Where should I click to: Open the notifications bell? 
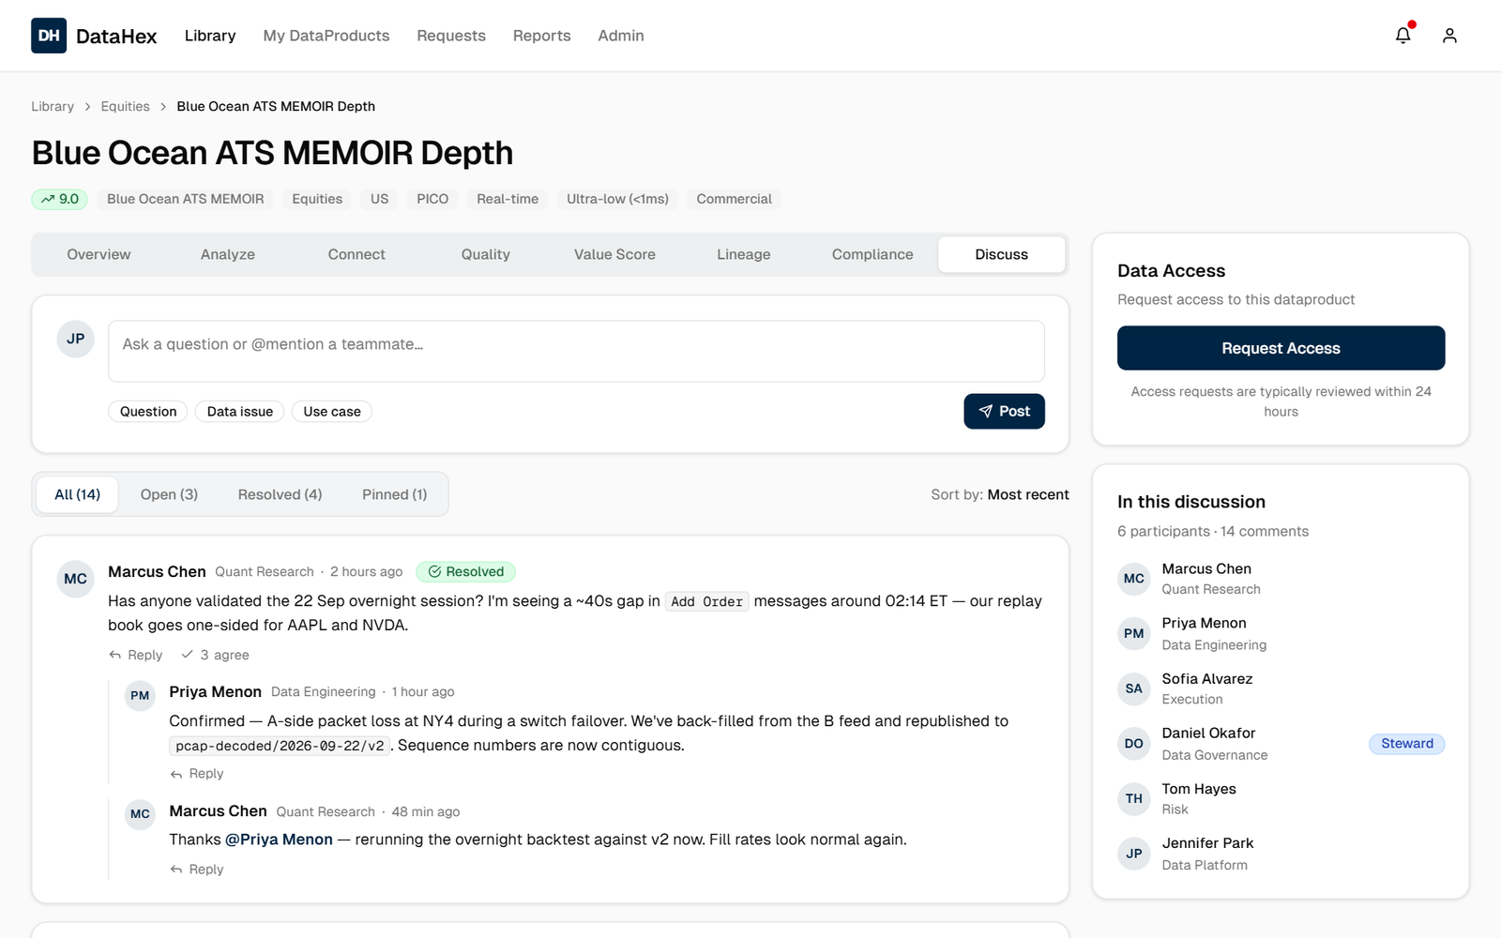coord(1402,36)
